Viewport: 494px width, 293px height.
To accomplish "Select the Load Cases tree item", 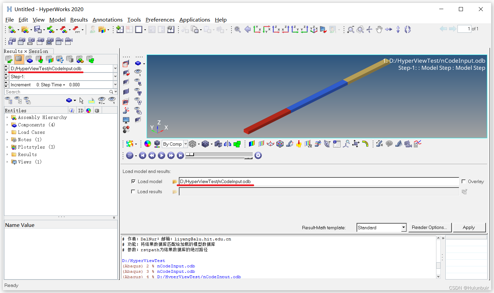I will pyautogui.click(x=31, y=132).
